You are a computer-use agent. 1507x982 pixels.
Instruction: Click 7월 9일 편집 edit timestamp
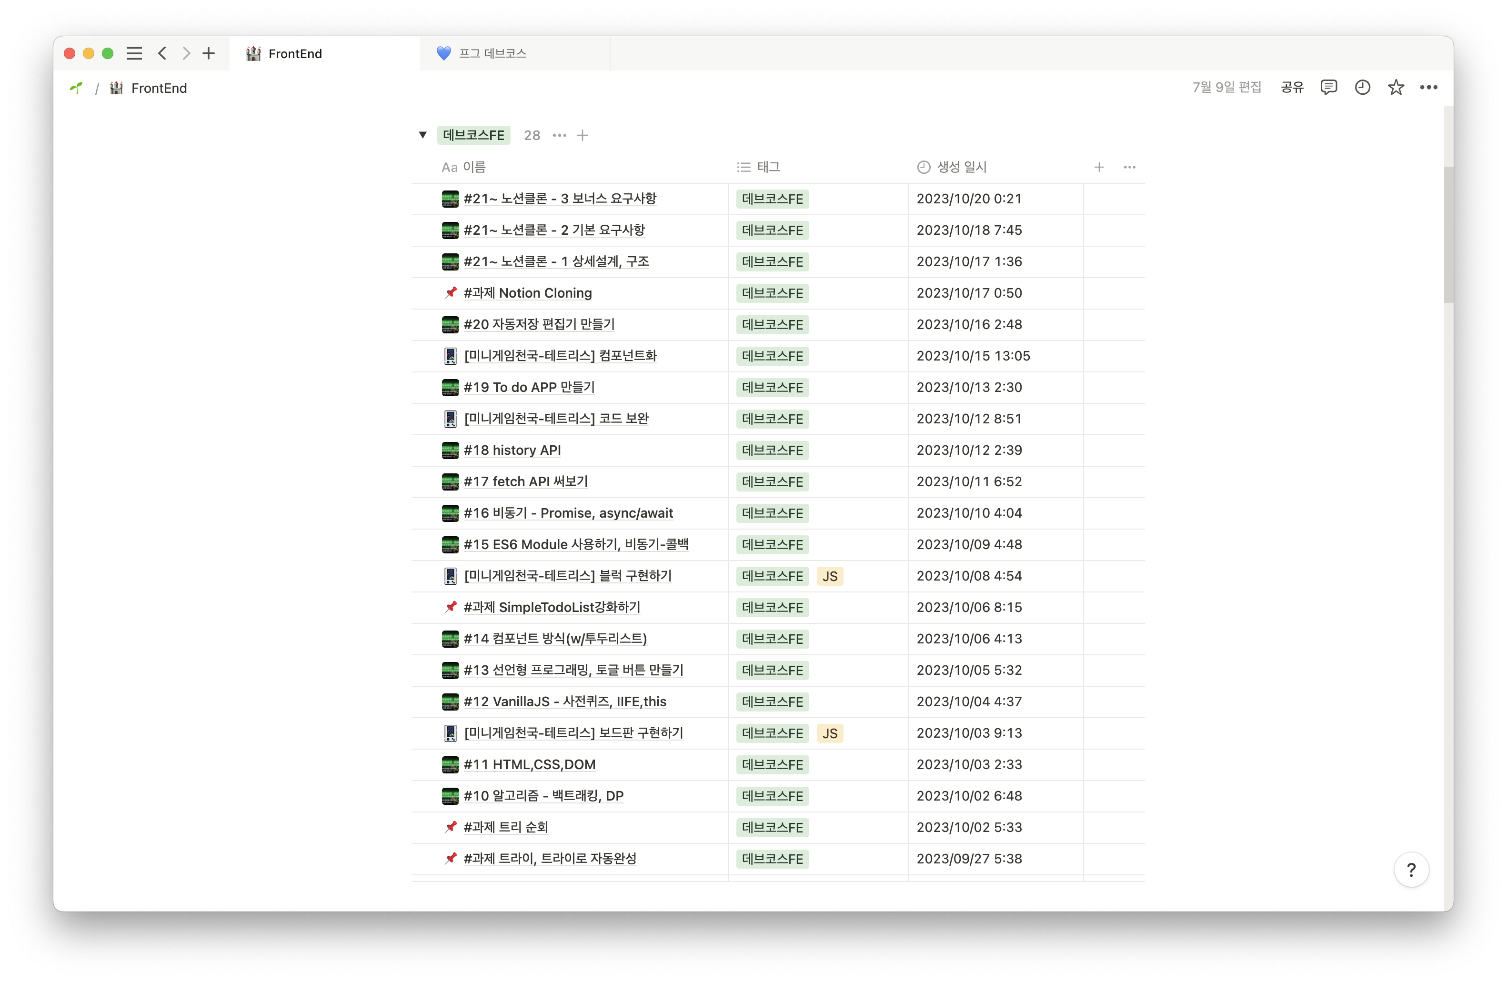coord(1227,87)
